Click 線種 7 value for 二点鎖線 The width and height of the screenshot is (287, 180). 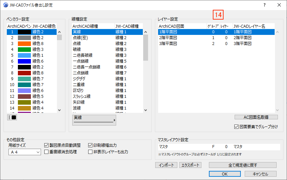[x=121, y=73]
